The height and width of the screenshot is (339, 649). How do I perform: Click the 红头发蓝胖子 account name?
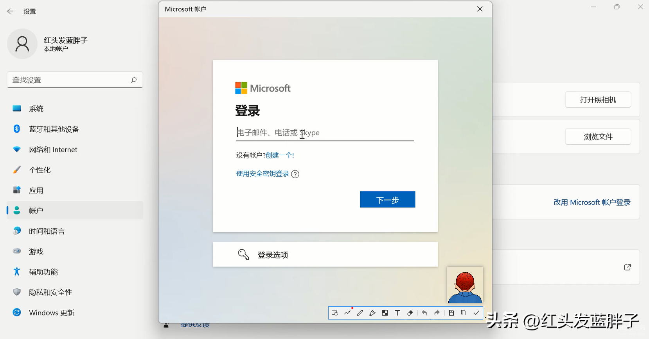(x=66, y=40)
